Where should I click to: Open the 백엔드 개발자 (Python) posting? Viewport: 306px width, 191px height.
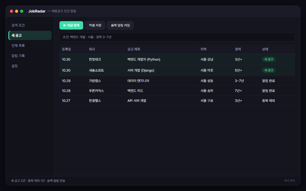pos(144,59)
